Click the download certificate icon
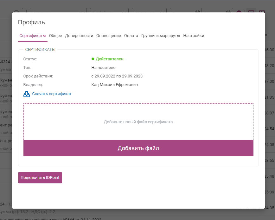Viewport: 275px width, 220px height. tap(27, 94)
